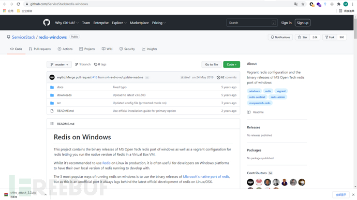Open the README.md file in the list
The height and width of the screenshot is (200, 357).
click(x=65, y=111)
